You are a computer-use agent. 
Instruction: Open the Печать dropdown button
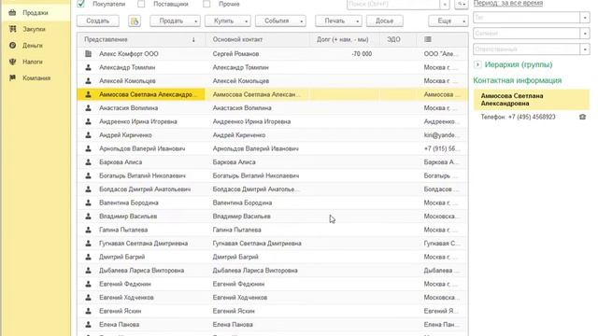(x=338, y=21)
